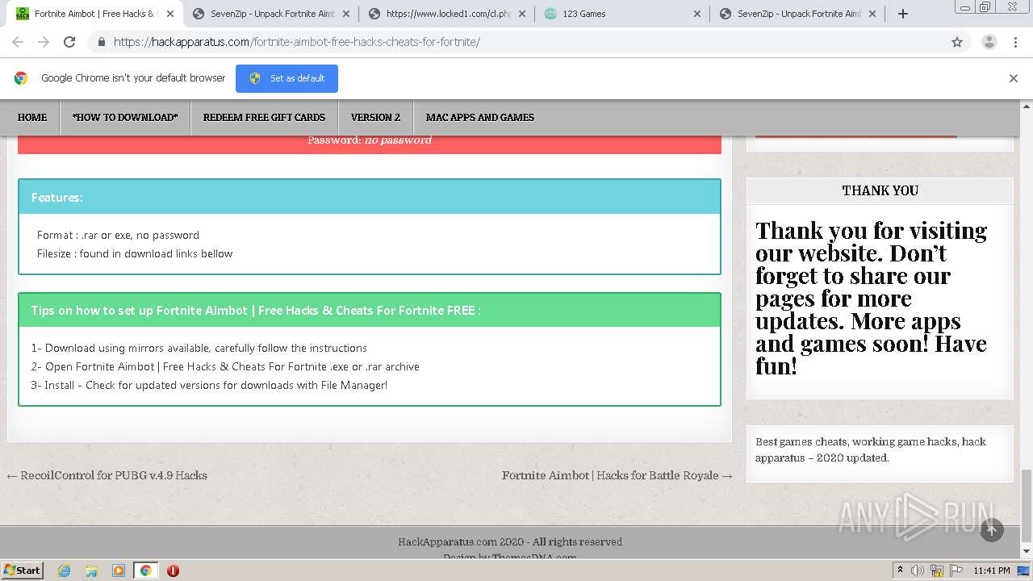Click the Format .rar or exe line

coord(118,235)
